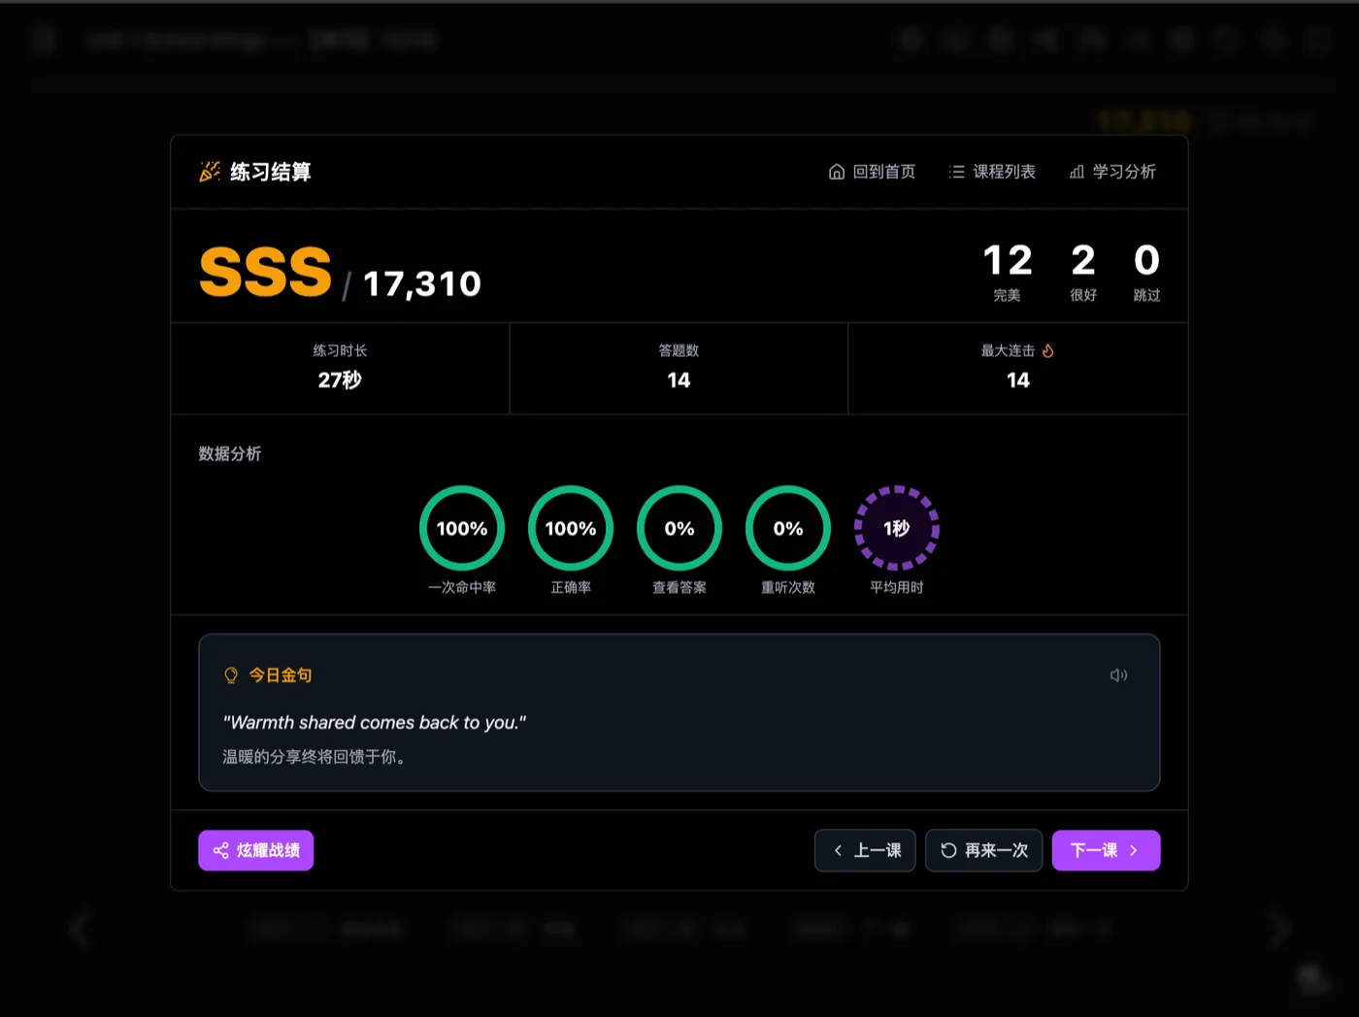This screenshot has width=1359, height=1017.
Task: Open the 课程列表 course list
Action: click(992, 172)
